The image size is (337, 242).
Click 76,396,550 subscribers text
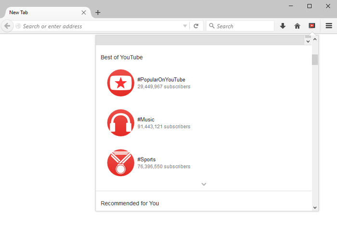click(164, 166)
